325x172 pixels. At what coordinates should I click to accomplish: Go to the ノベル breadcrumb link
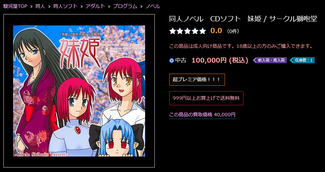click(153, 6)
